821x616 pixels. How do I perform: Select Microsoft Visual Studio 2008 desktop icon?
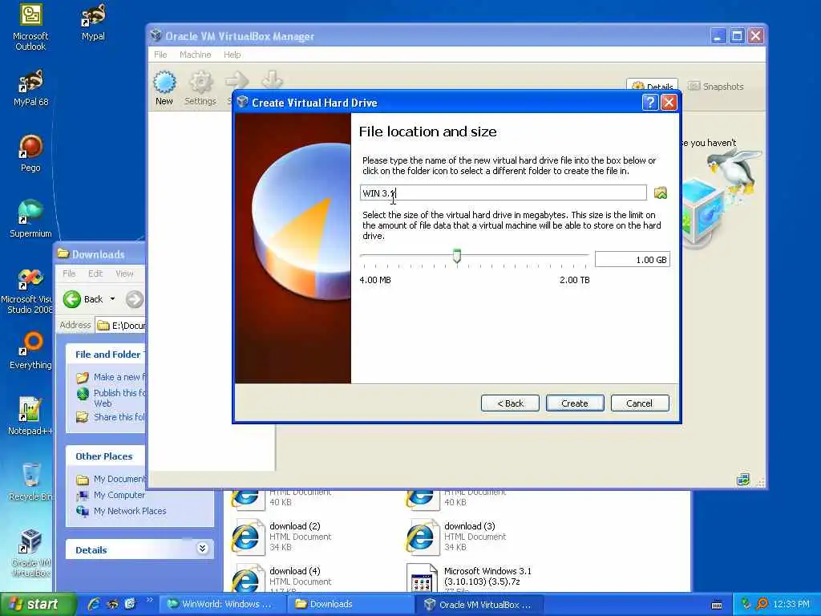(x=29, y=290)
